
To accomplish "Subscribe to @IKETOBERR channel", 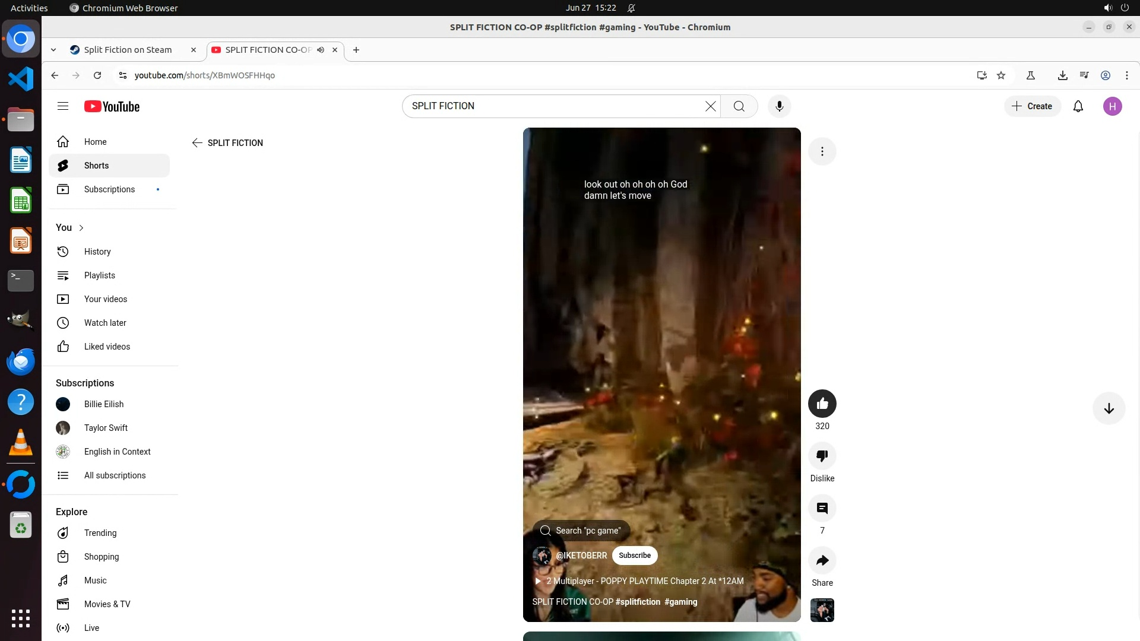I will click(x=634, y=556).
